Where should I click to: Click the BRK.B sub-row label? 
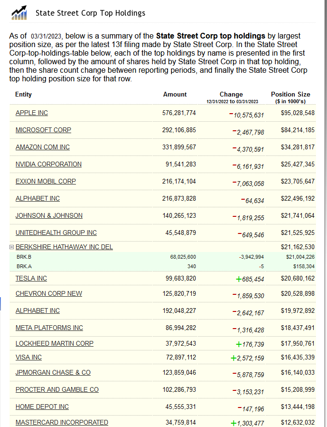(24, 257)
